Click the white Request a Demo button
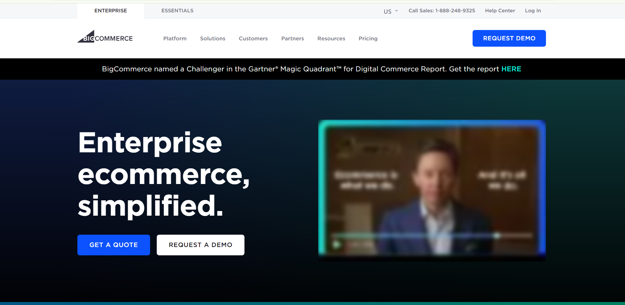The width and height of the screenshot is (625, 305). click(200, 245)
